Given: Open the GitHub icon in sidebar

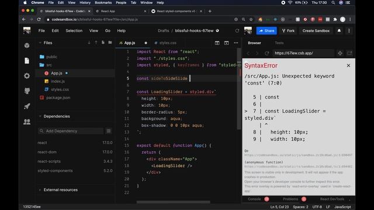Looking at the screenshot, I should pos(27,91).
